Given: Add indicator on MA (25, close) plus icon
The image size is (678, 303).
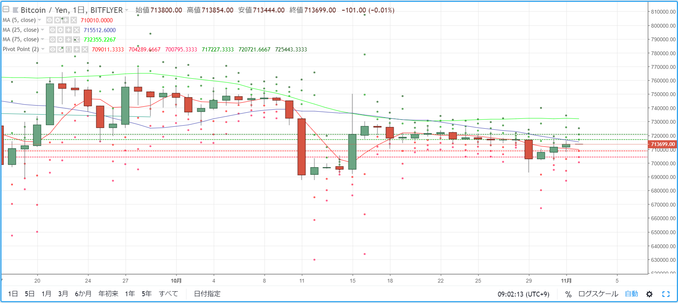Looking at the screenshot, I should pyautogui.click(x=69, y=30).
